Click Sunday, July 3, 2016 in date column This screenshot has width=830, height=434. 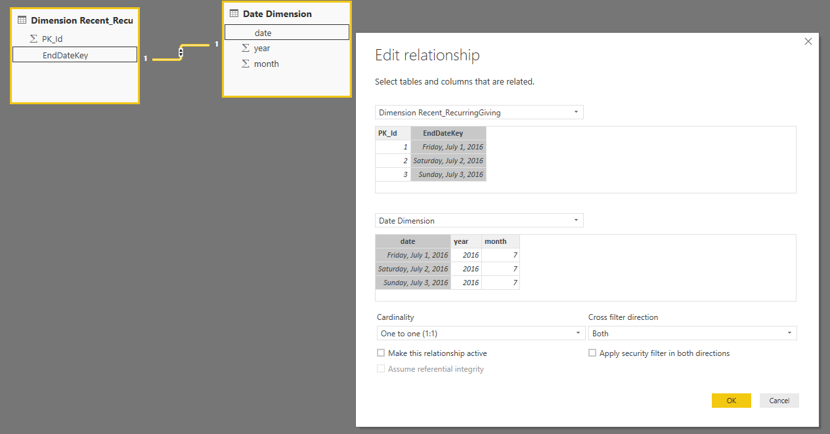(x=413, y=283)
